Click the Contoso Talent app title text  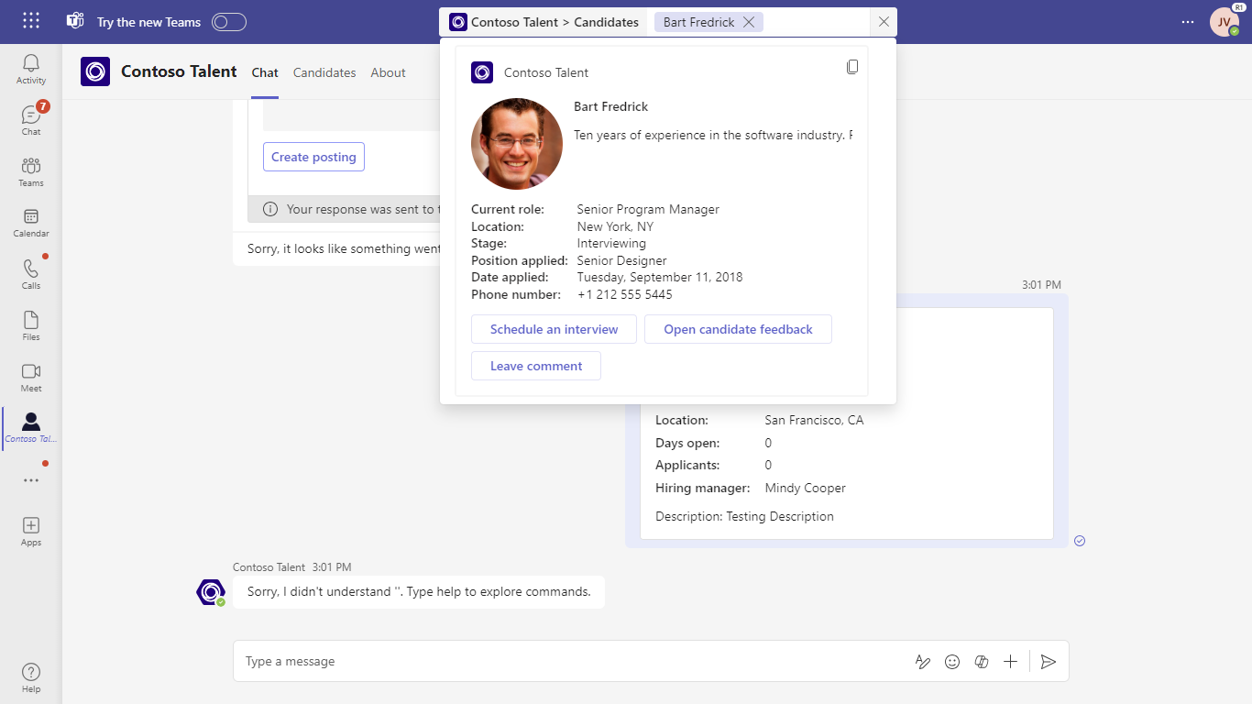[179, 71]
